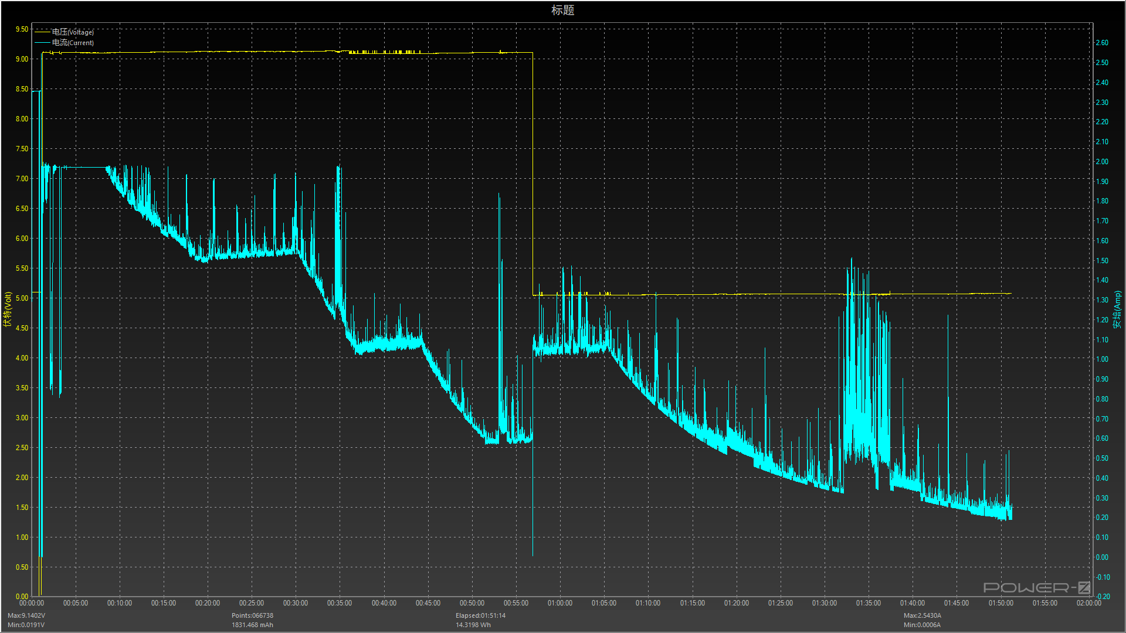
Task: Click the -0.10 current axis tick
Action: click(x=1103, y=577)
